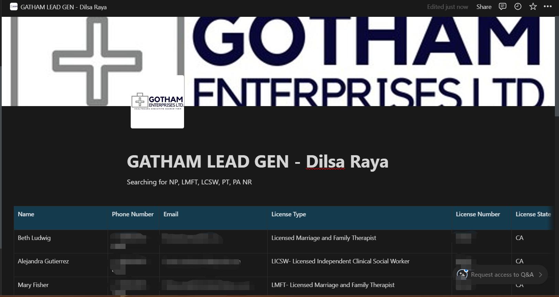The height and width of the screenshot is (297, 559).
Task: View page history clock icon
Action: tap(518, 7)
